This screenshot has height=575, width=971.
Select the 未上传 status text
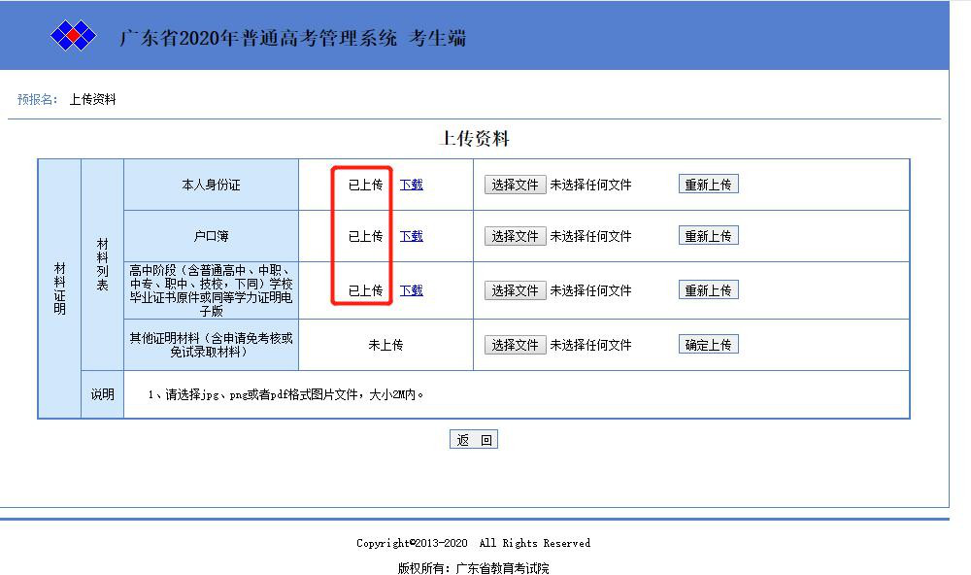click(x=385, y=345)
